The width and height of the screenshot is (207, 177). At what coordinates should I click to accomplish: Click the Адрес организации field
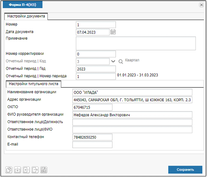coord(132,100)
